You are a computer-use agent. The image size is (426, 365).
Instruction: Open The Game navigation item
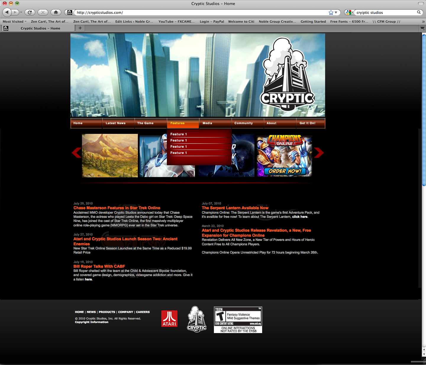(x=151, y=123)
